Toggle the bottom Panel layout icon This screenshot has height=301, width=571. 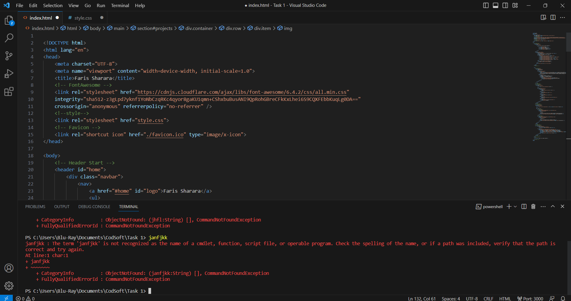[x=495, y=5]
